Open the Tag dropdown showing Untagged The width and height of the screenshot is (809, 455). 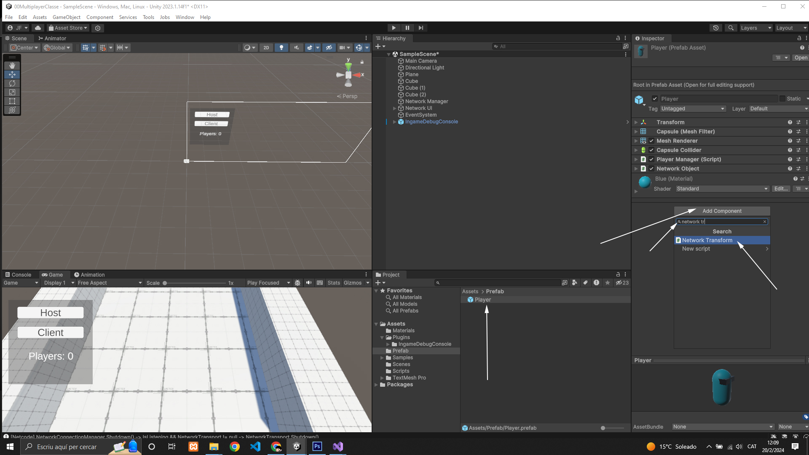(693, 109)
